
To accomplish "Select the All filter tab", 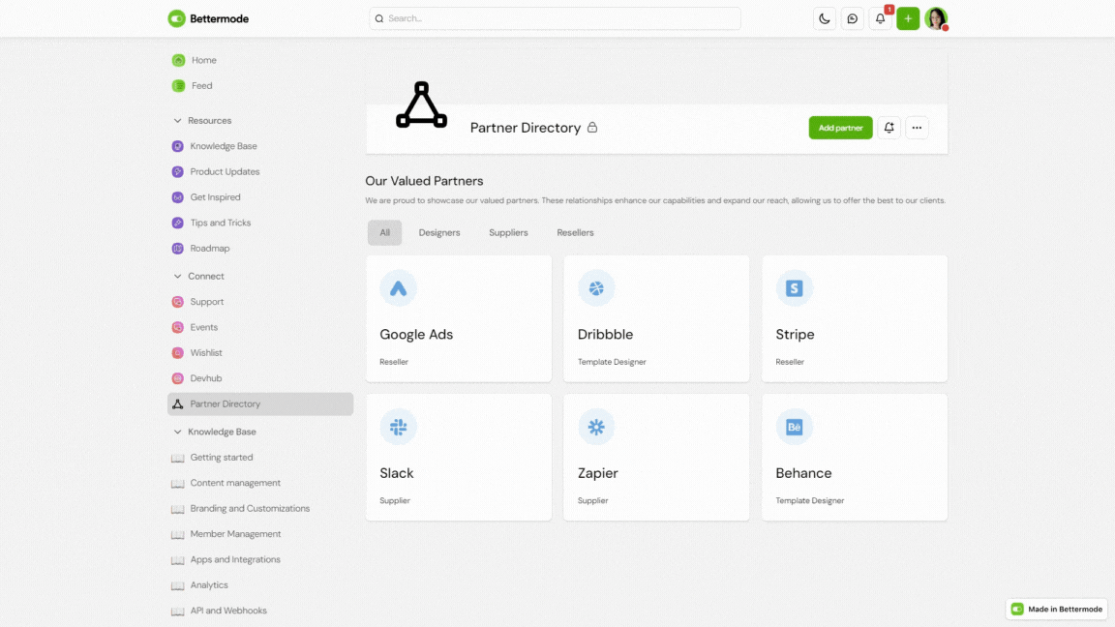I will pyautogui.click(x=384, y=232).
